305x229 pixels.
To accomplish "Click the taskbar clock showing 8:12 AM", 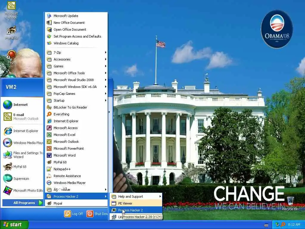I will (294, 225).
